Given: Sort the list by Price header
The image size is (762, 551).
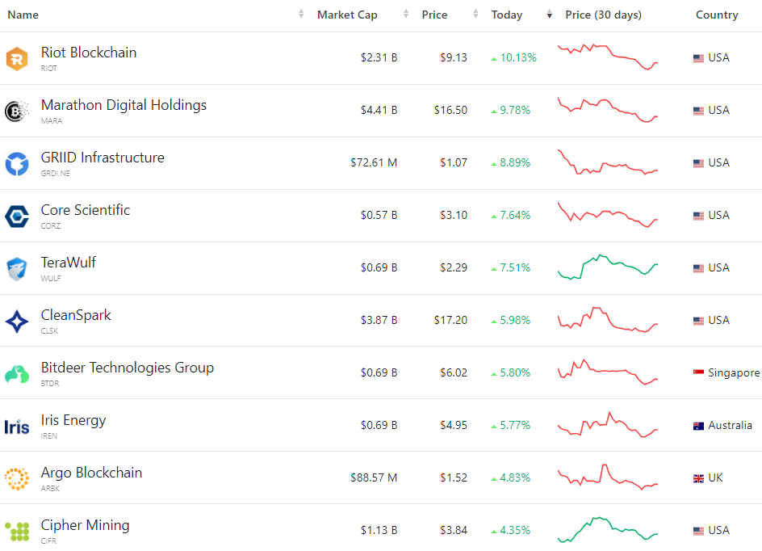Looking at the screenshot, I should tap(434, 15).
